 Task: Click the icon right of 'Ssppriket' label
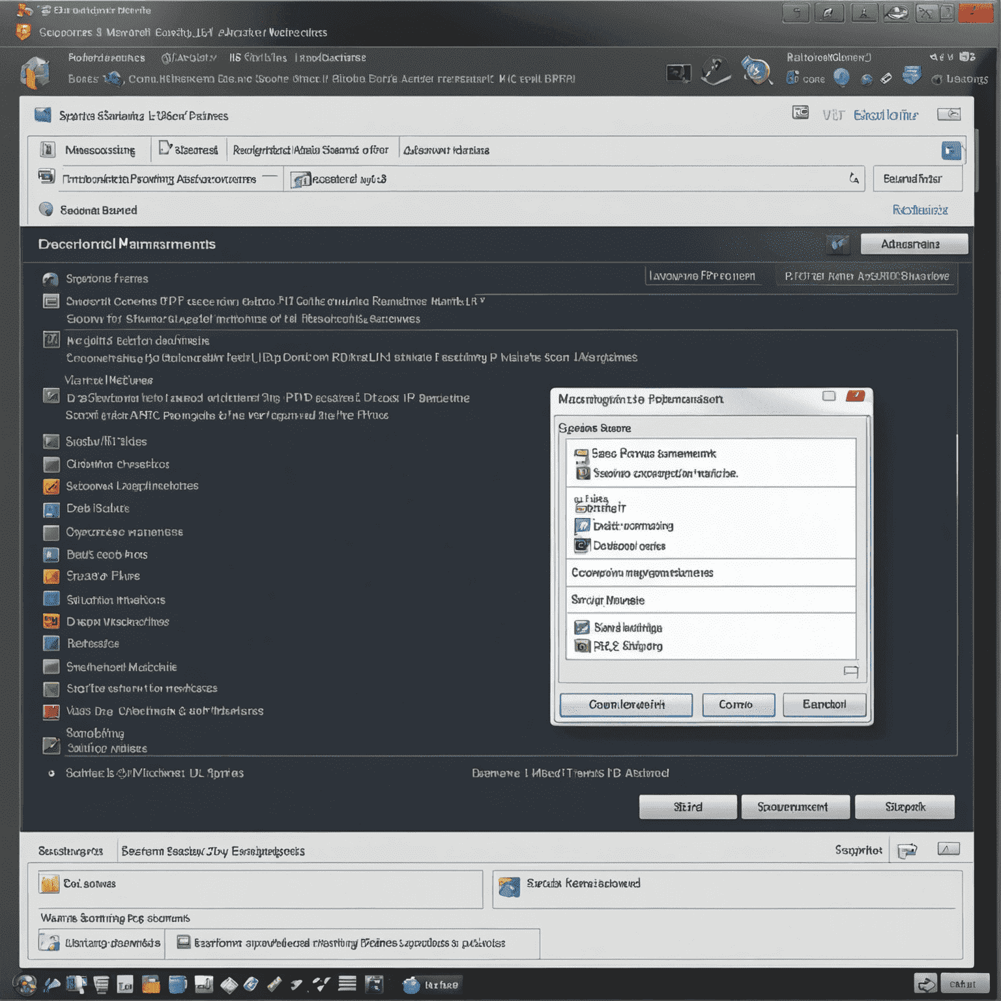(x=907, y=850)
